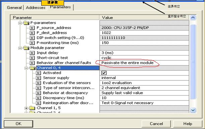The height and width of the screenshot is (129, 205).
Task: Click the Activated parameter icon
Action: click(x=38, y=73)
